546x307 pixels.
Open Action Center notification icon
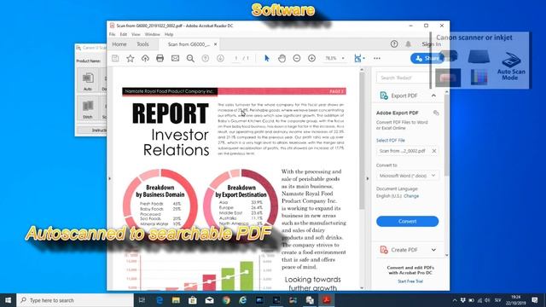535,300
